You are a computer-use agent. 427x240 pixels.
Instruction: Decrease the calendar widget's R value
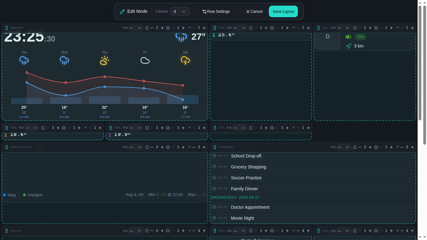[x=402, y=147]
